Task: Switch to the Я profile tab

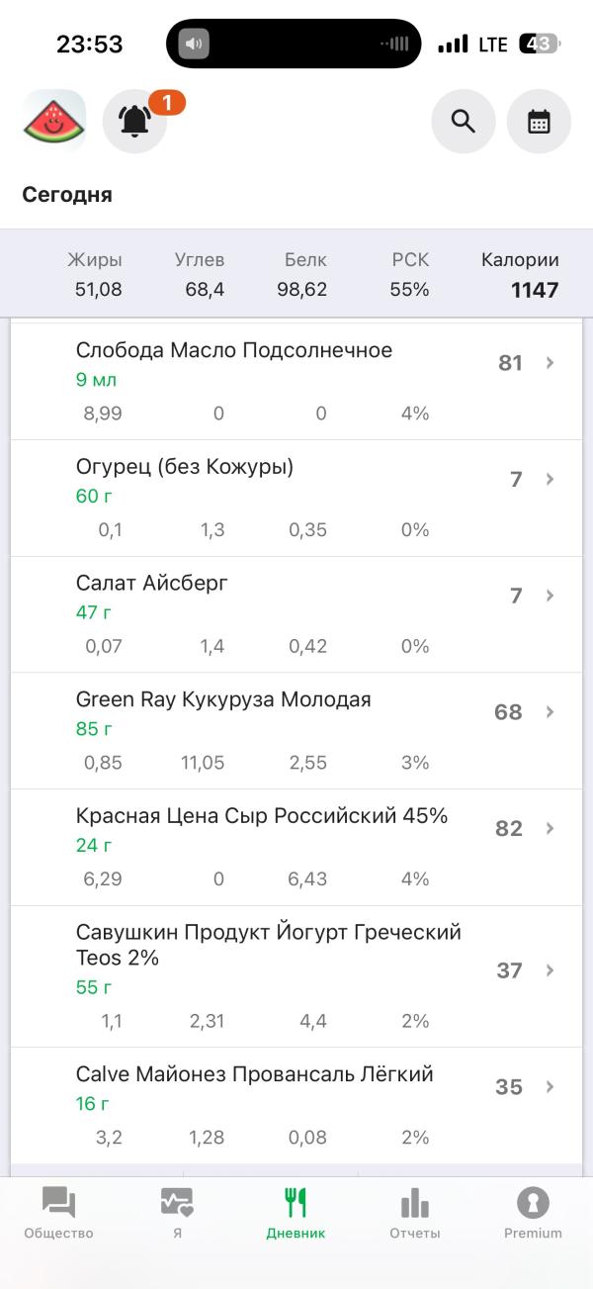Action: (177, 1214)
